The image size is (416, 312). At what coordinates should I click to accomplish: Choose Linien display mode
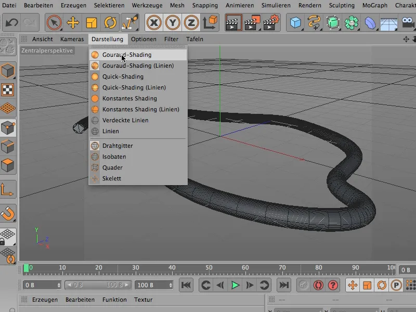point(138,131)
